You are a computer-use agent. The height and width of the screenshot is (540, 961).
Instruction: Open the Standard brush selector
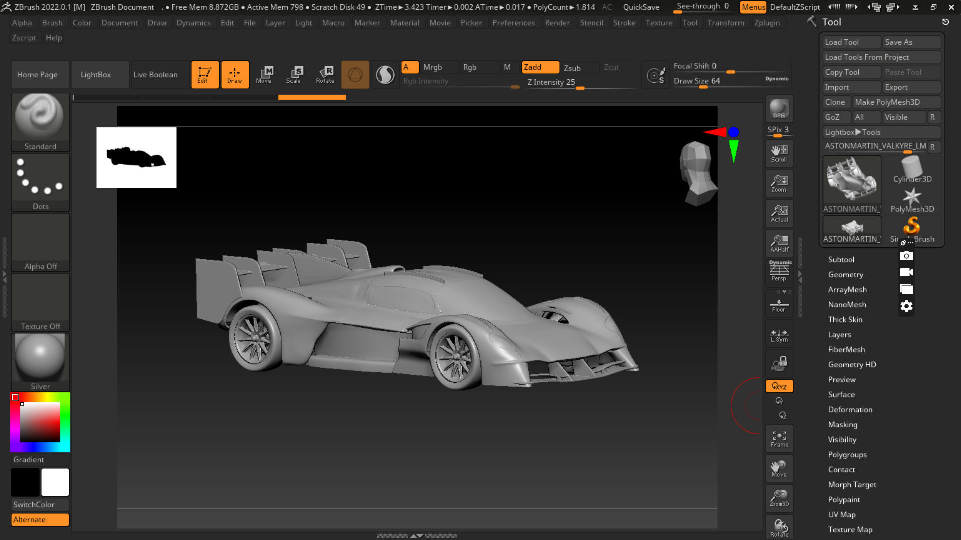40,122
